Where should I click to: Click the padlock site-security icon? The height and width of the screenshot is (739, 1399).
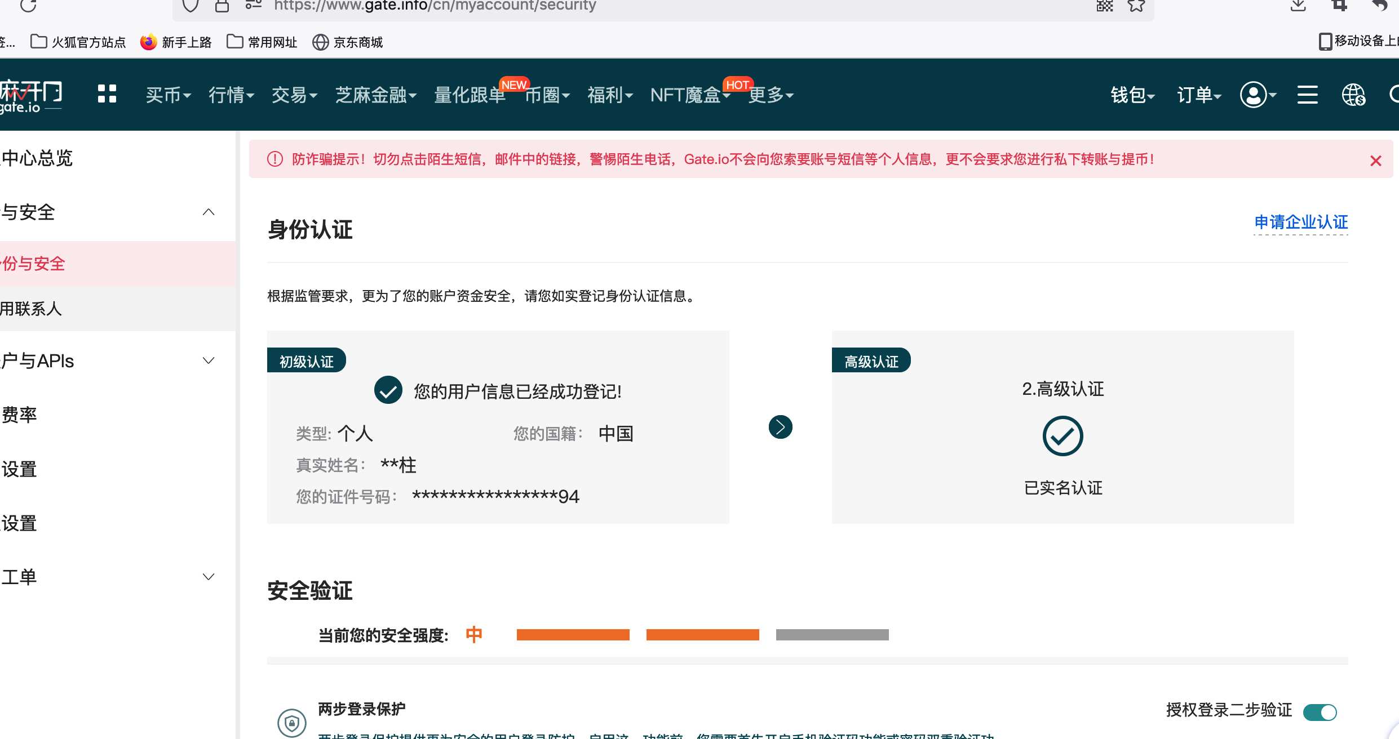222,6
